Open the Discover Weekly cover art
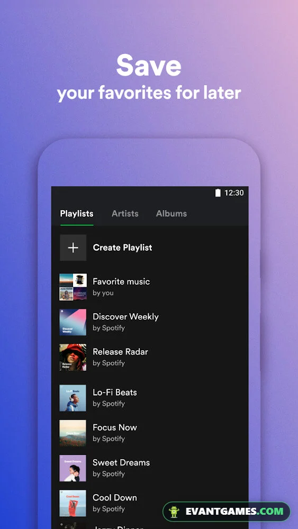 73,322
